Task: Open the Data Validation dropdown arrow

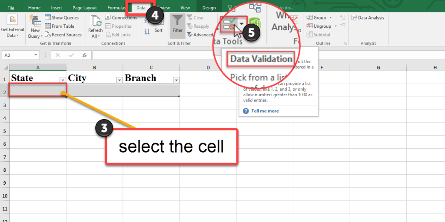Action: (242, 24)
